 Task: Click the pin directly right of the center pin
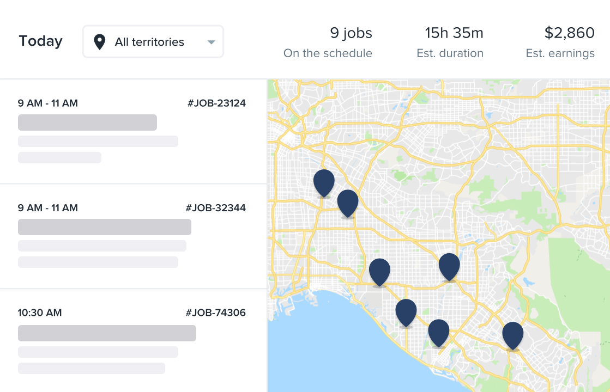[x=449, y=265]
